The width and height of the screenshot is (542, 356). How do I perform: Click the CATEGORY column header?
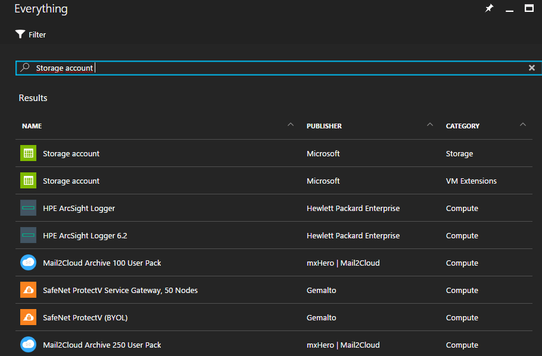coord(463,126)
